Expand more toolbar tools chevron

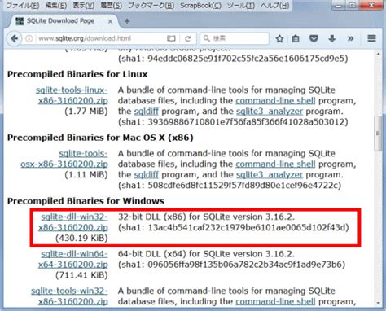(x=351, y=38)
